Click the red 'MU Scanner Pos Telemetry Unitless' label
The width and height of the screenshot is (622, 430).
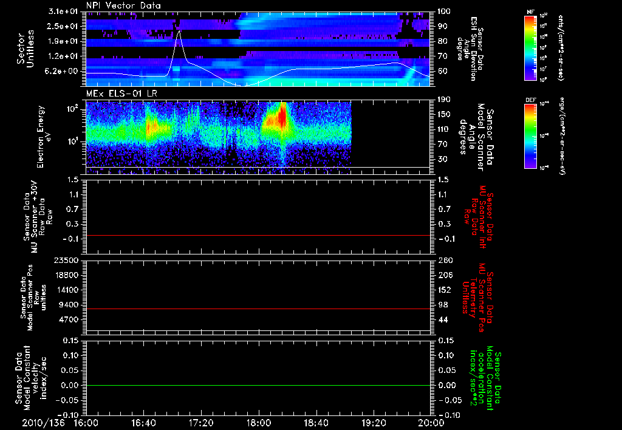pos(477,298)
